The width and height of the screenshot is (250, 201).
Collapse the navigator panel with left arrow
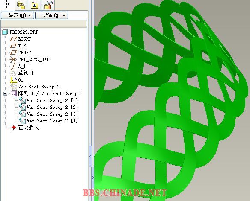90,156
